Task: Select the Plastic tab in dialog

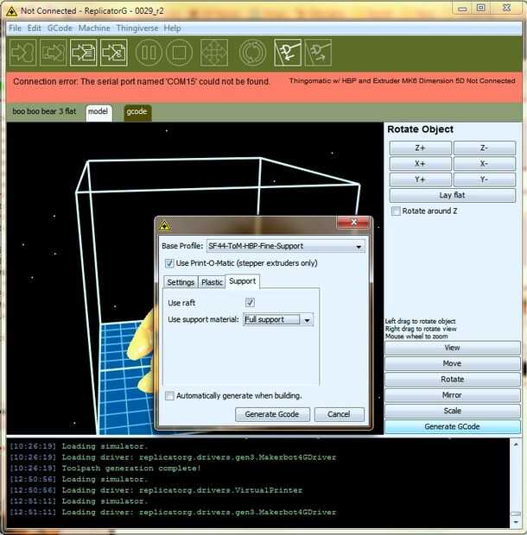Action: 212,282
